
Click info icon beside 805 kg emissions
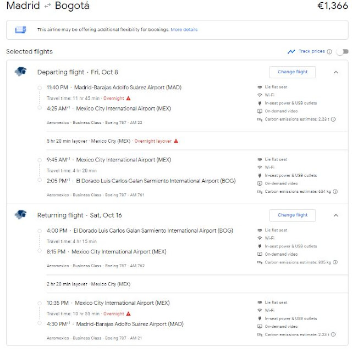click(x=335, y=262)
